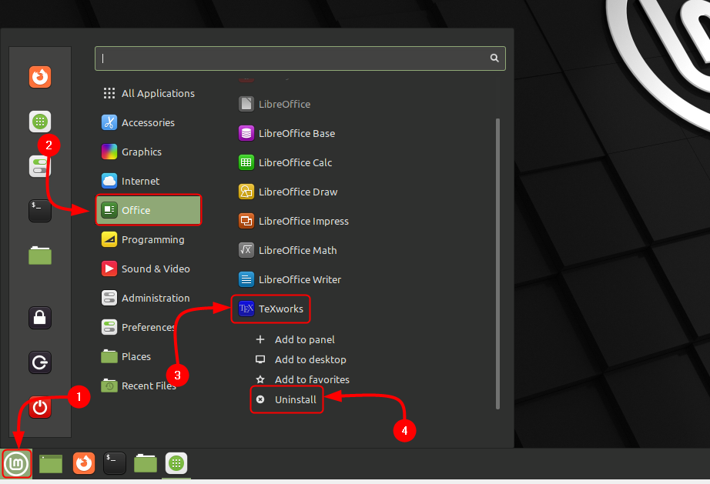
Task: Open file manager from the taskbar
Action: (146, 463)
